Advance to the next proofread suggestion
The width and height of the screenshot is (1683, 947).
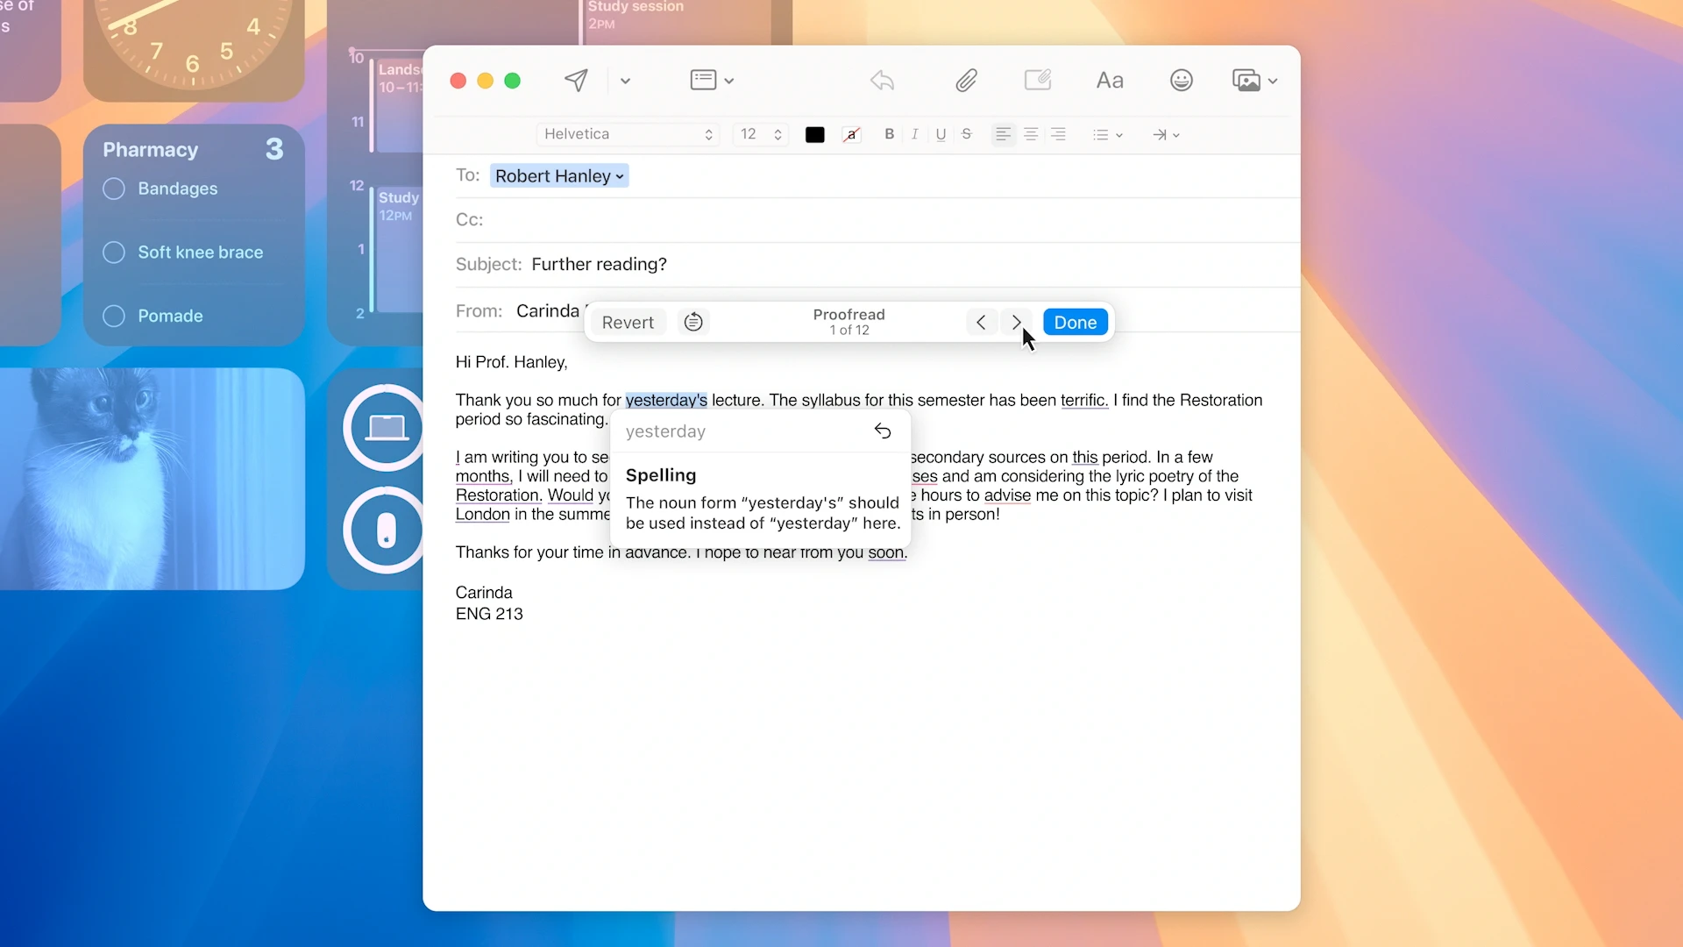click(x=1016, y=322)
